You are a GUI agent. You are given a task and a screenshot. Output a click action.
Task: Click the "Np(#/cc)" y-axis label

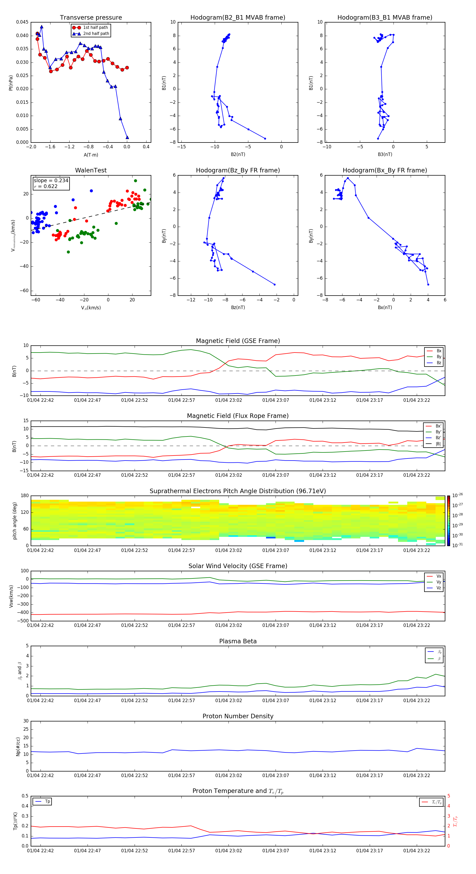(x=18, y=746)
